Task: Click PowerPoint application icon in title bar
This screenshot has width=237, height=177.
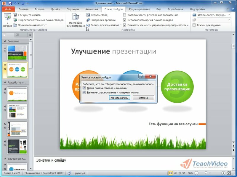Action: tap(4, 3)
